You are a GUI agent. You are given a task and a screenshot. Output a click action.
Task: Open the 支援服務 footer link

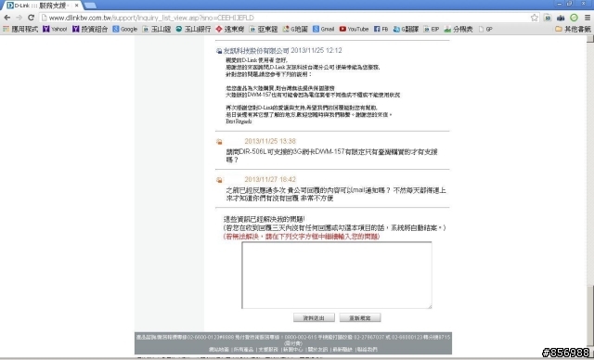pyautogui.click(x=268, y=350)
